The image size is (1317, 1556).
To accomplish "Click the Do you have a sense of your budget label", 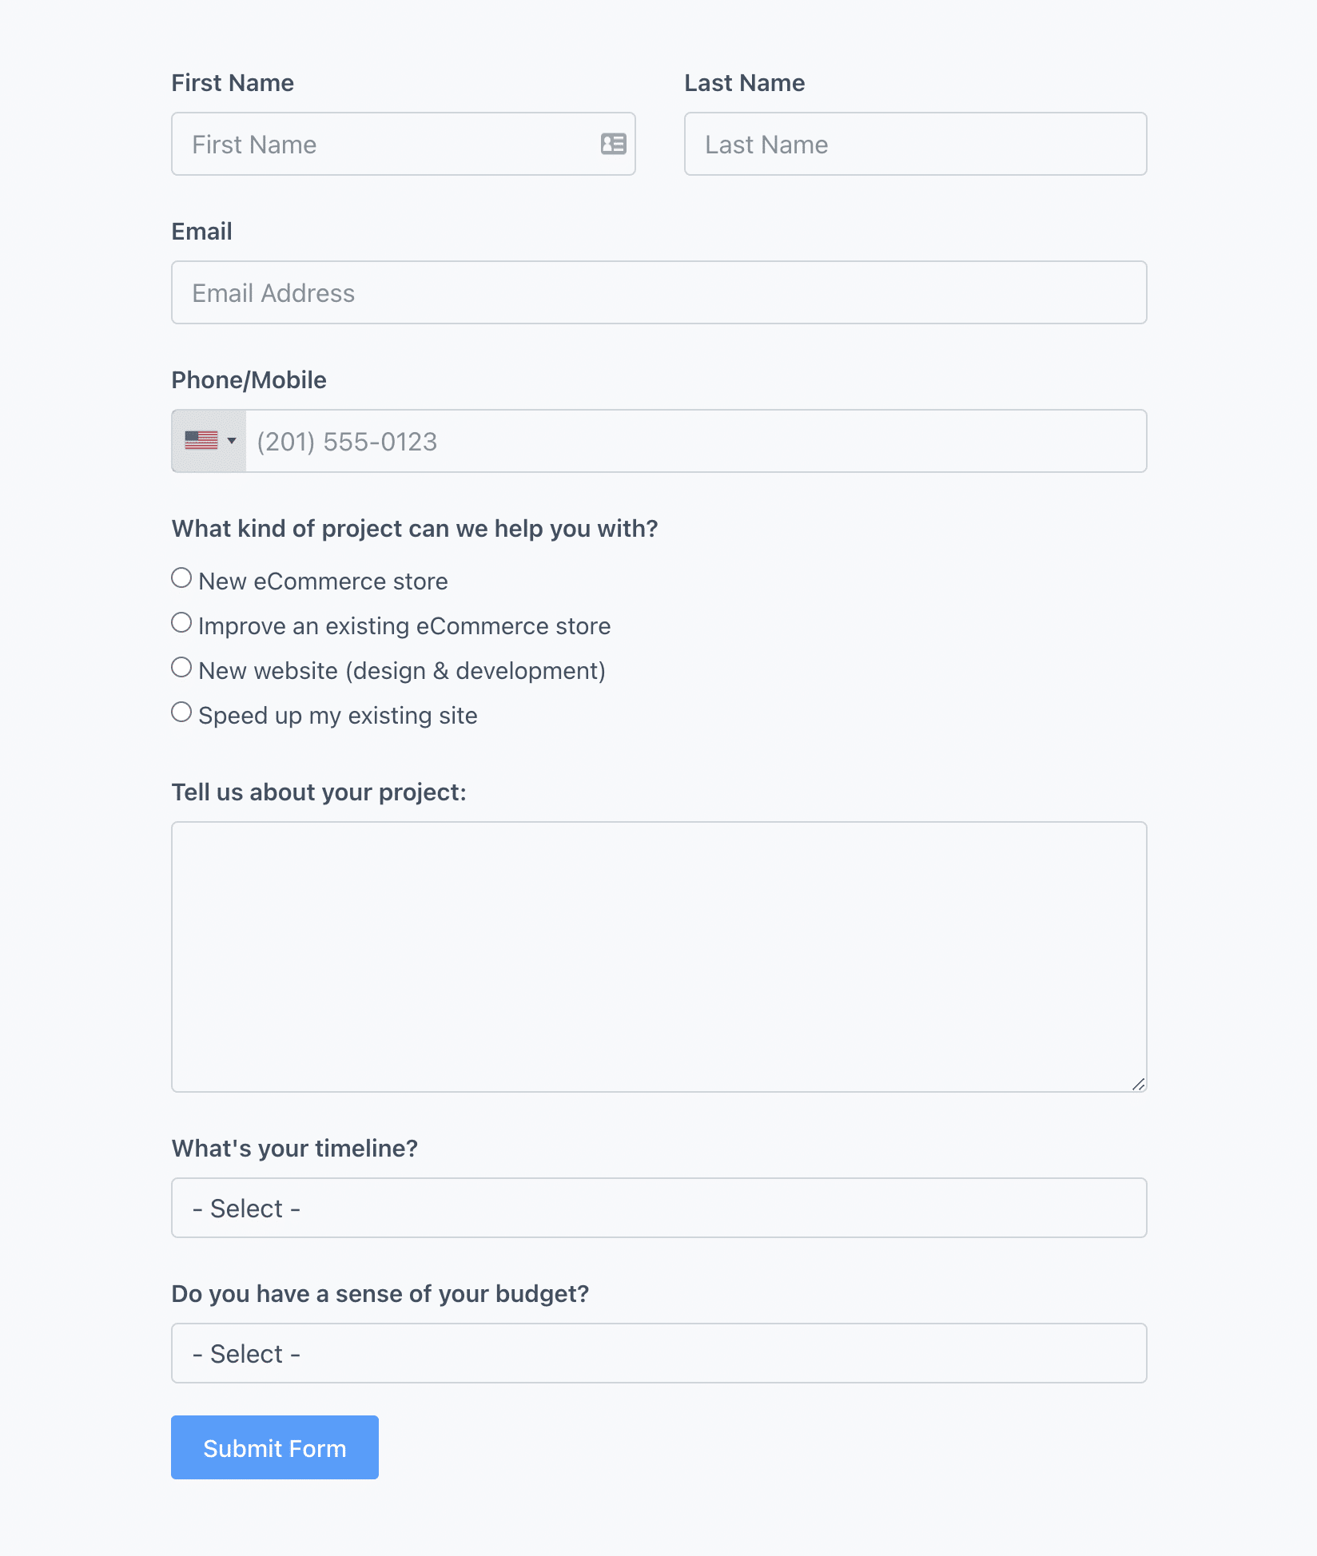I will (380, 1293).
